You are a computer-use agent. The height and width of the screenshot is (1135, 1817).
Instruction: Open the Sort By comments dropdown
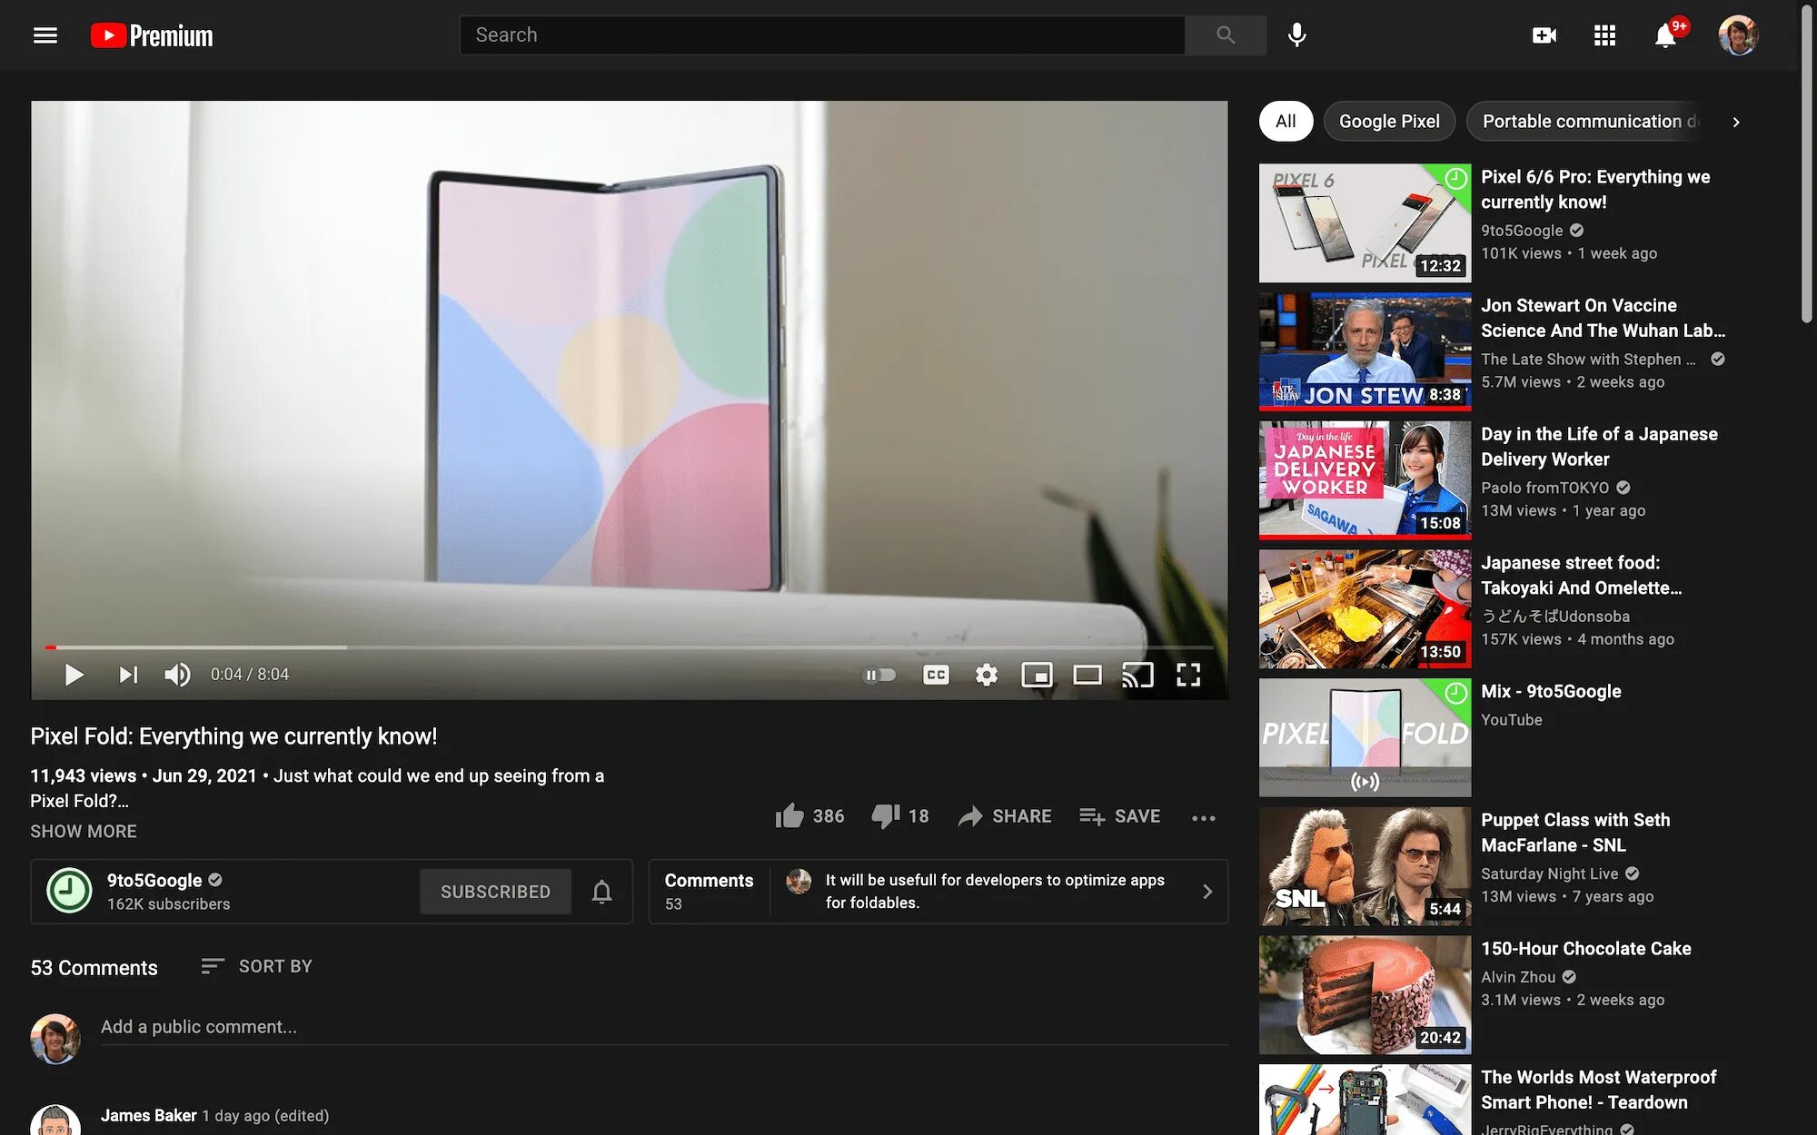click(257, 966)
